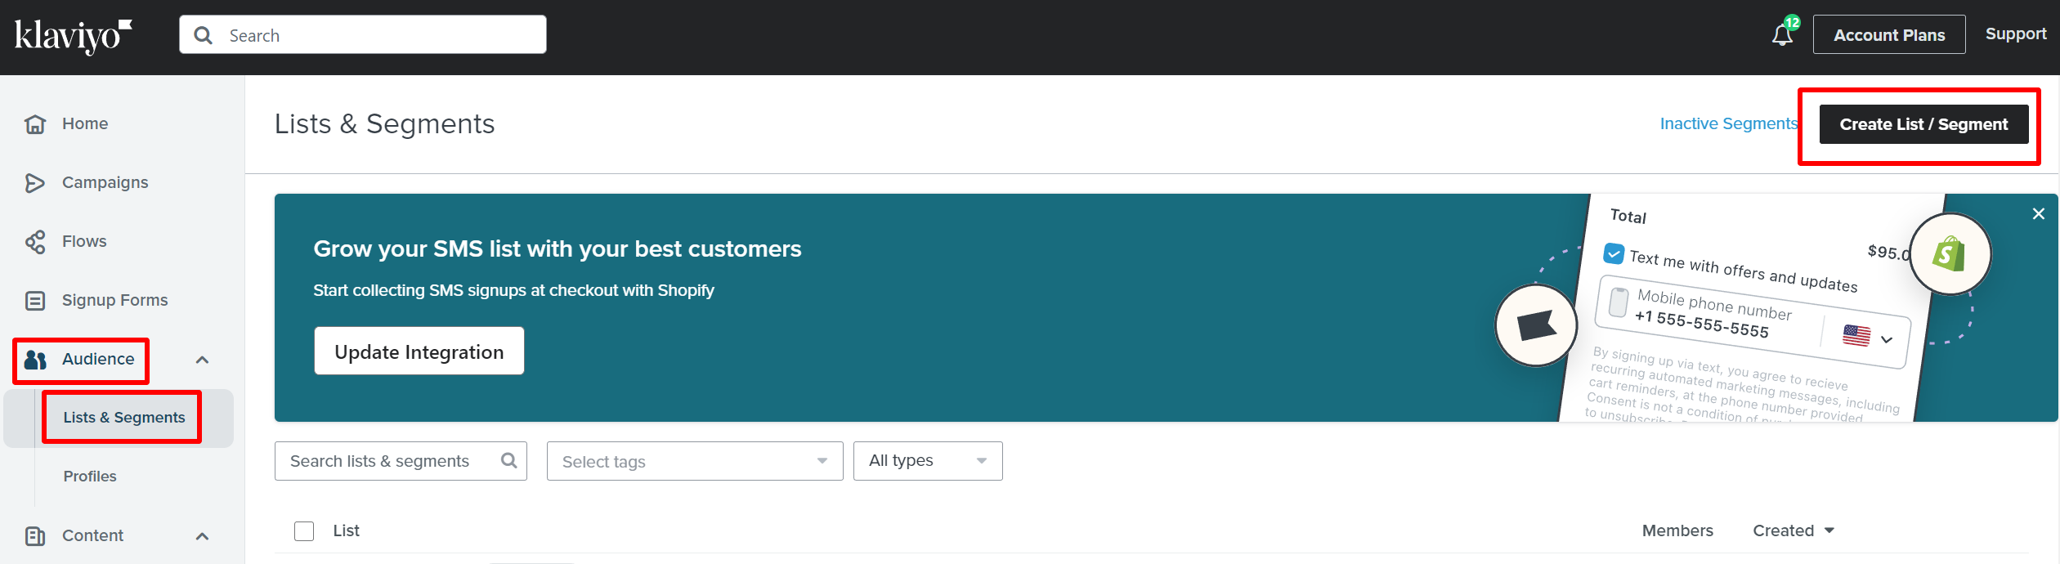Image resolution: width=2060 pixels, height=564 pixels.
Task: Open the notifications bell
Action: (1782, 35)
